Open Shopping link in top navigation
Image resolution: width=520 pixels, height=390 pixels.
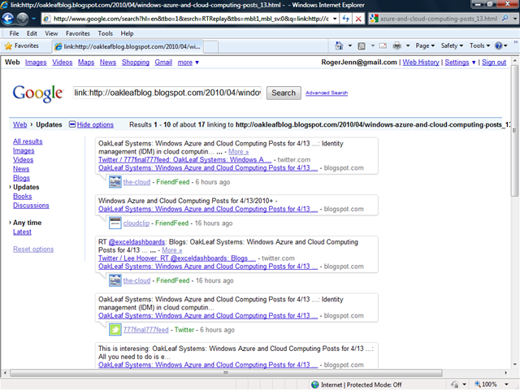[136, 63]
